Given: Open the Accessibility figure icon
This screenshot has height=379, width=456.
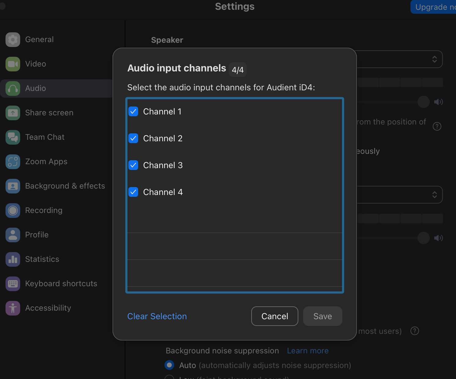Looking at the screenshot, I should [x=13, y=308].
